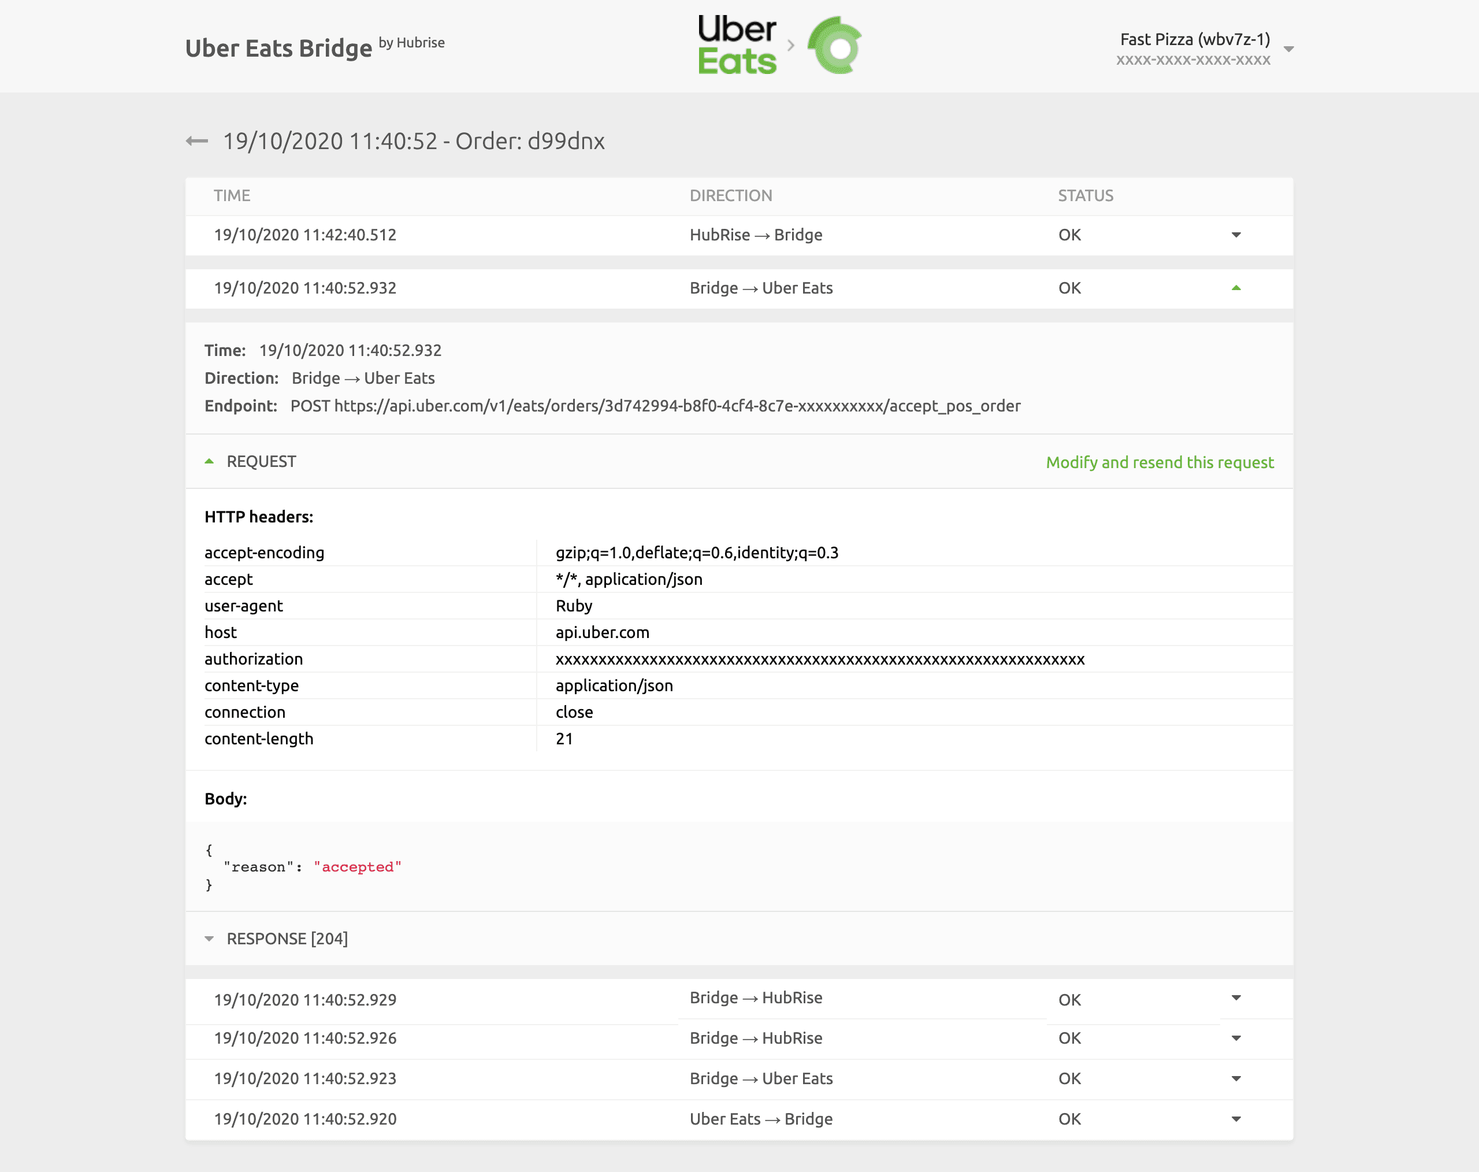
Task: Click the STATUS column header
Action: [1086, 196]
